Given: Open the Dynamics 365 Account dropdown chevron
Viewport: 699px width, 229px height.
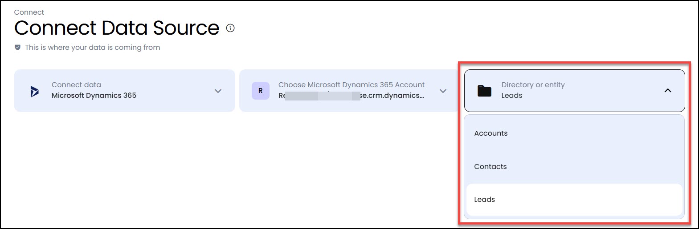Looking at the screenshot, I should point(443,91).
